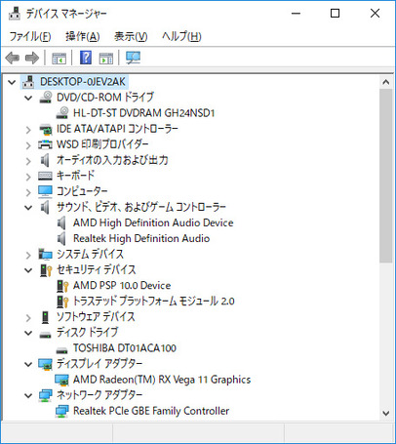The height and width of the screenshot is (444, 396).
Task: Click the コンピューター monitor icon
Action: (x=45, y=191)
